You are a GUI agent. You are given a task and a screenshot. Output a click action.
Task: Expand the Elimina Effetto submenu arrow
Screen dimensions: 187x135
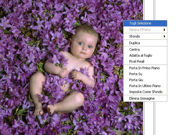click(164, 30)
